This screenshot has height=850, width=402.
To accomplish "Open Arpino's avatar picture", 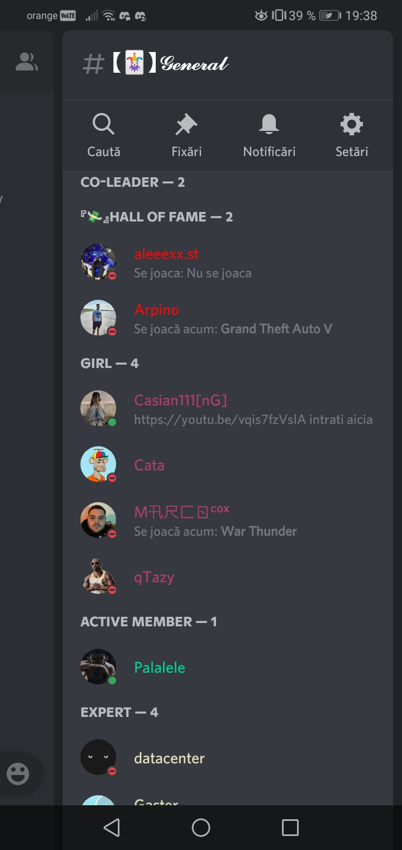I will coord(98,318).
